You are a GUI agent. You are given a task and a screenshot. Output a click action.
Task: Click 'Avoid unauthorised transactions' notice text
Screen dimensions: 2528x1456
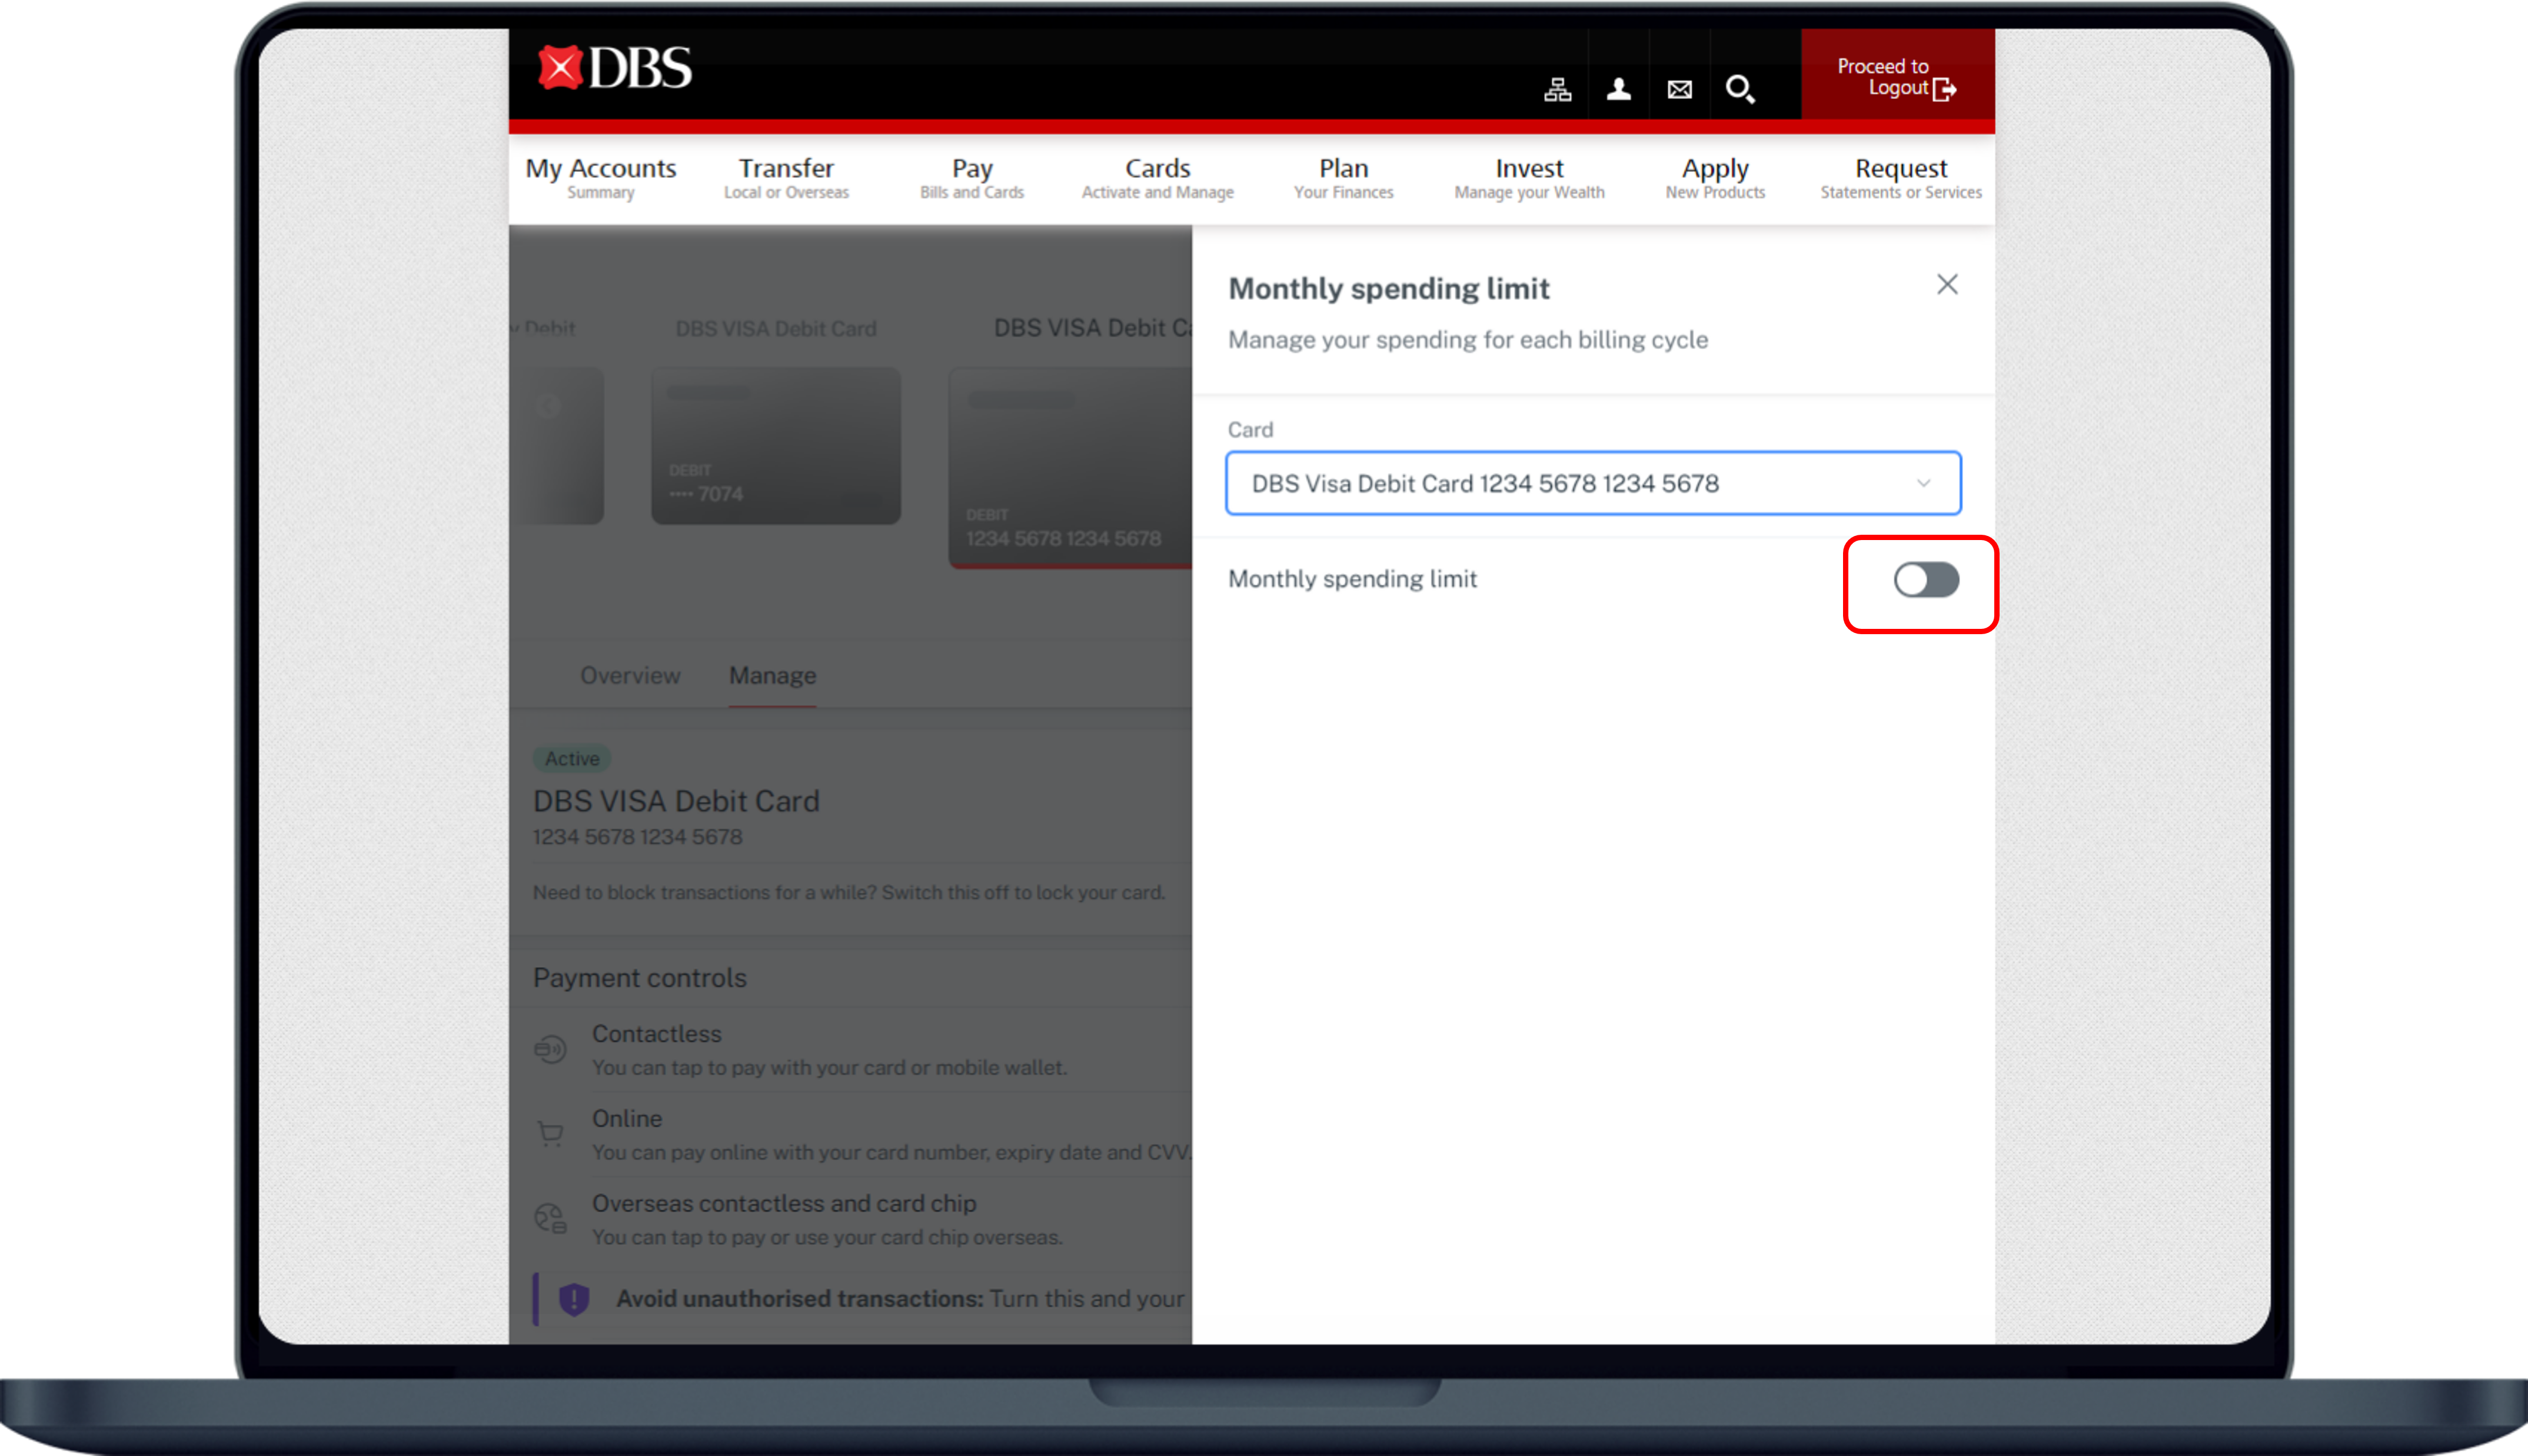click(x=900, y=1299)
